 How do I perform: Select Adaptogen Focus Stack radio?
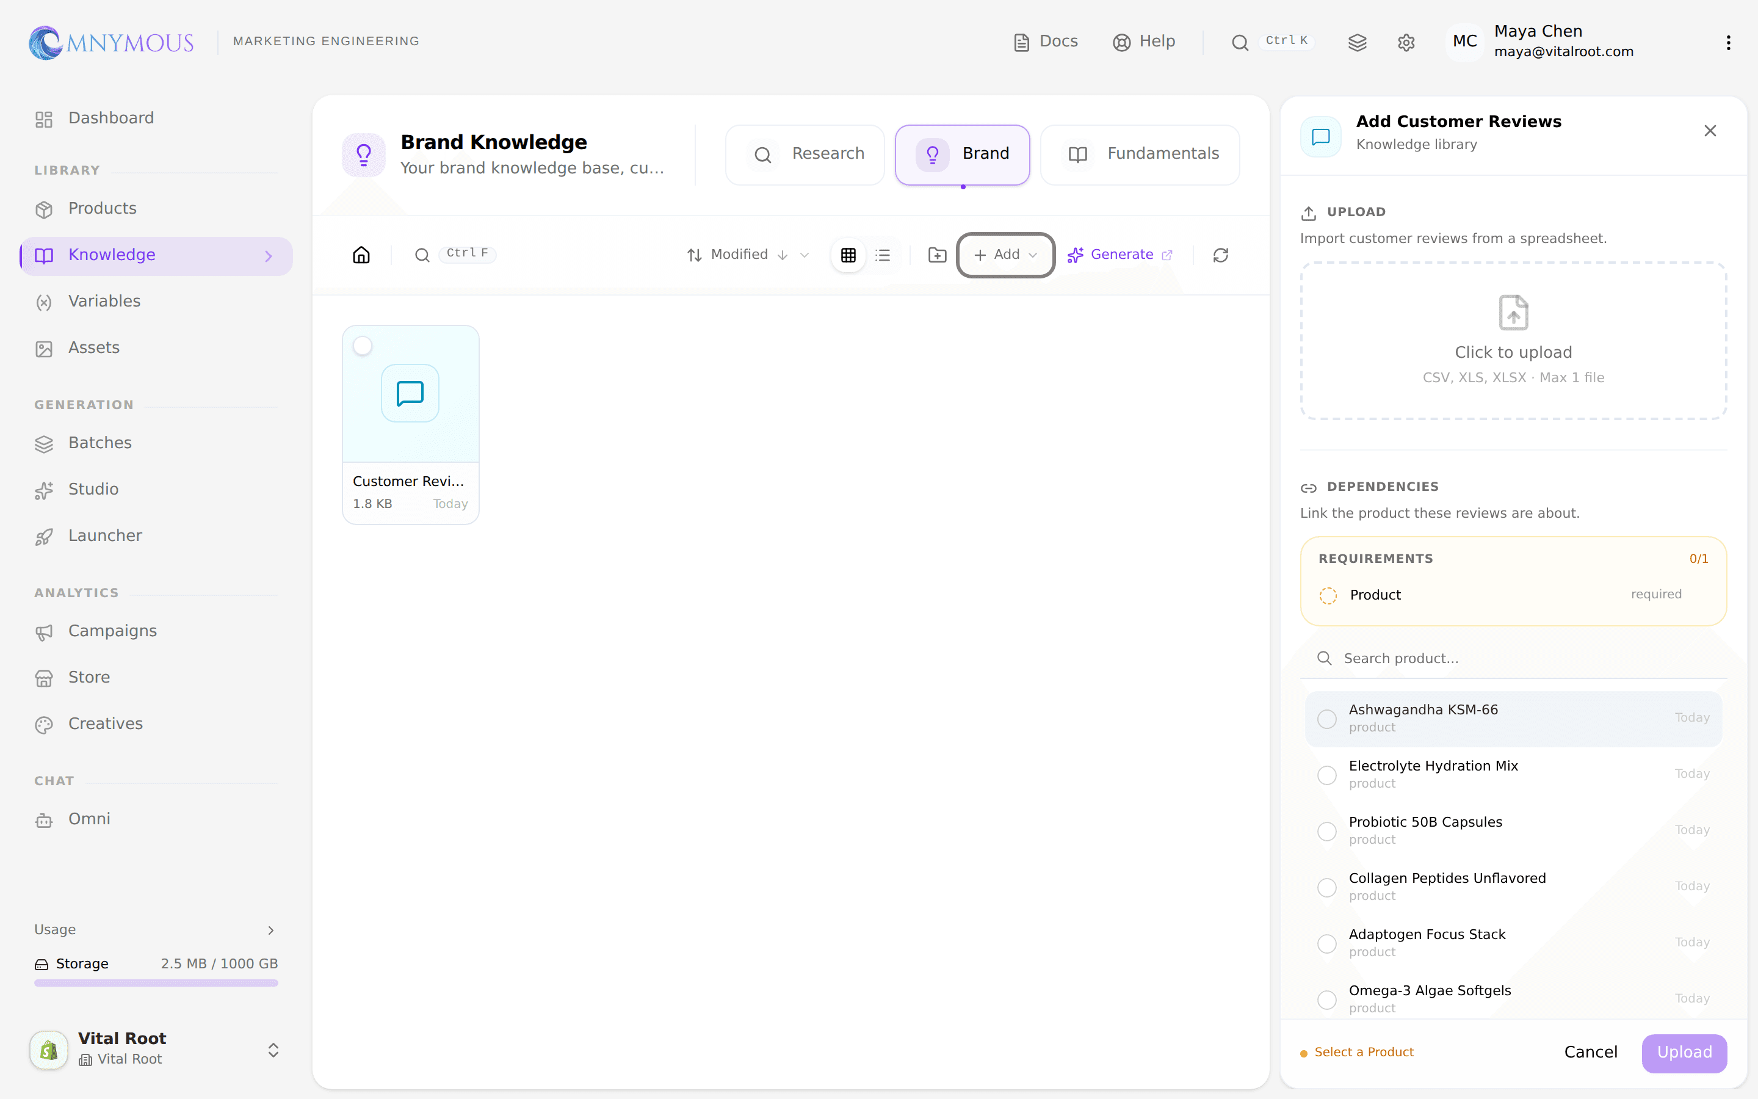click(1326, 943)
